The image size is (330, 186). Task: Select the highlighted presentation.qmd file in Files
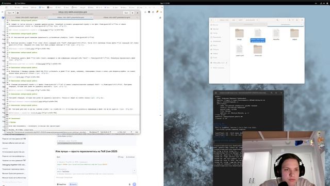tap(258, 36)
